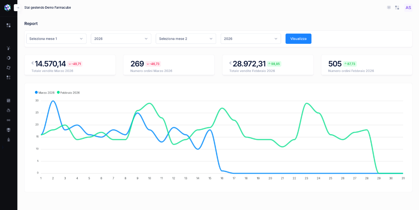Screen dimensions: 419x210
Task: Click the Farmacube logo in the top-left corner
Action: pos(7,7)
